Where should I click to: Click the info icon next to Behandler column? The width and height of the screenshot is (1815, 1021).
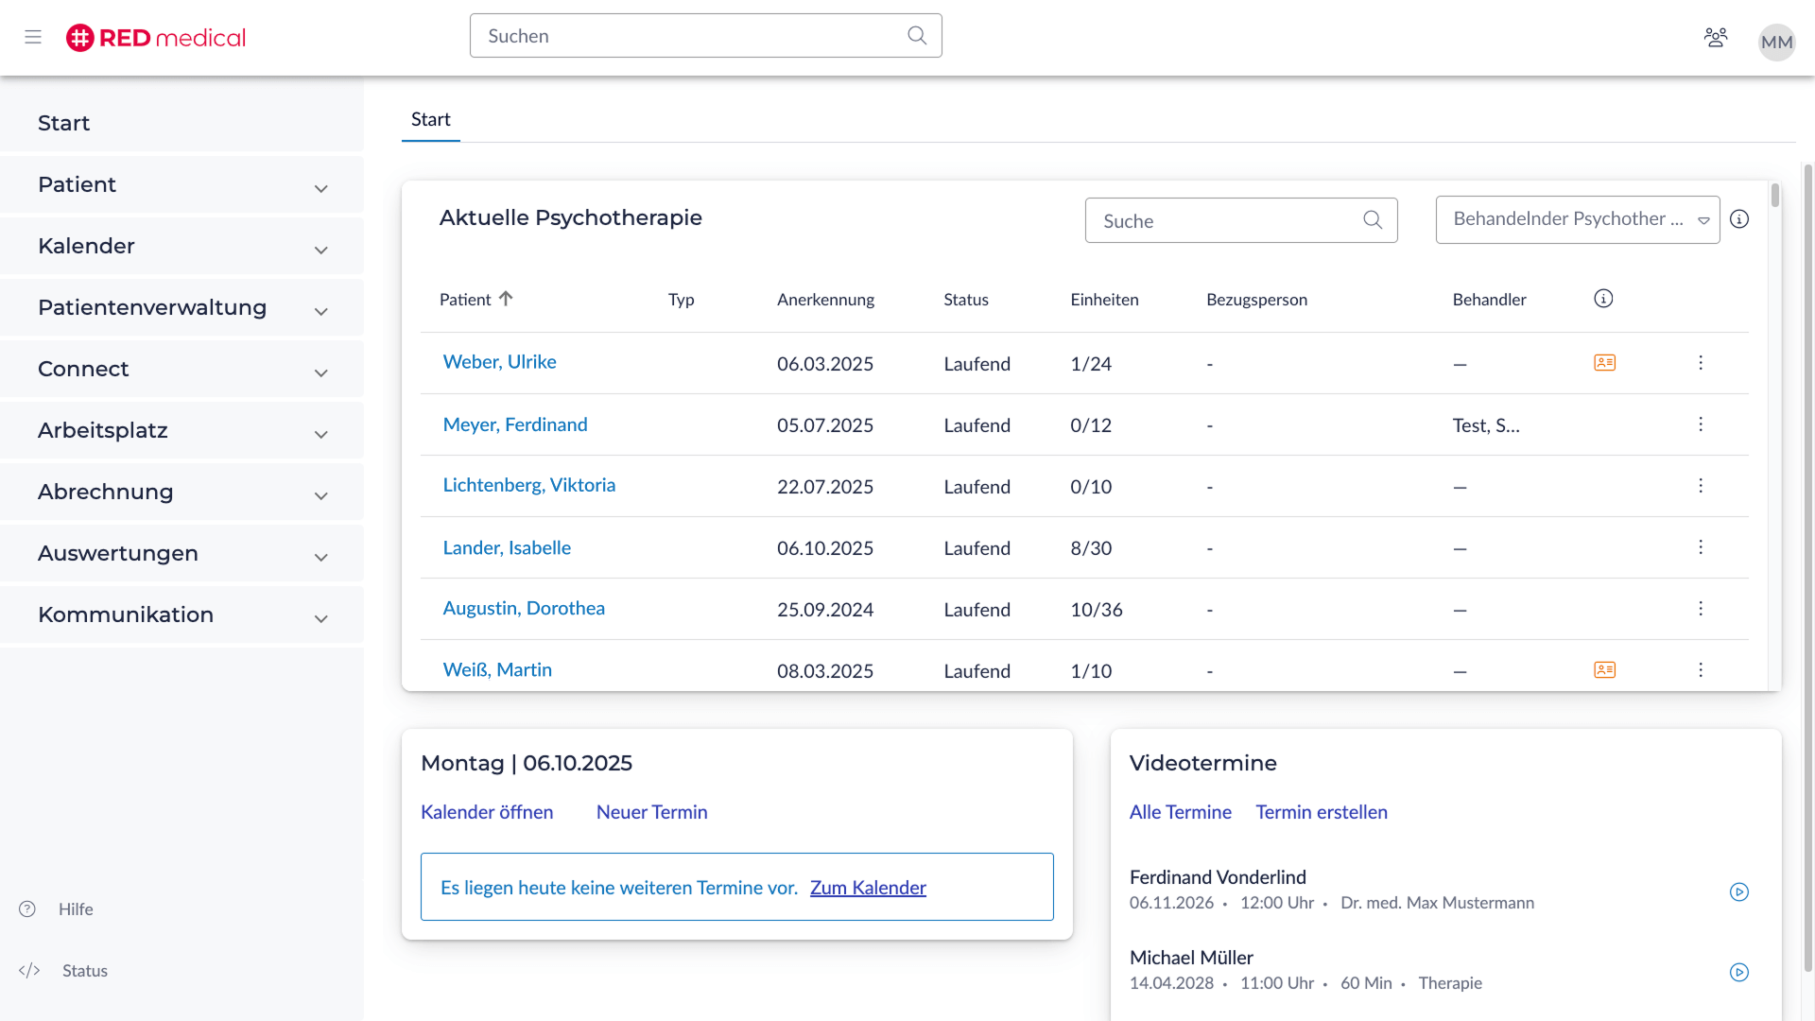[x=1603, y=298]
